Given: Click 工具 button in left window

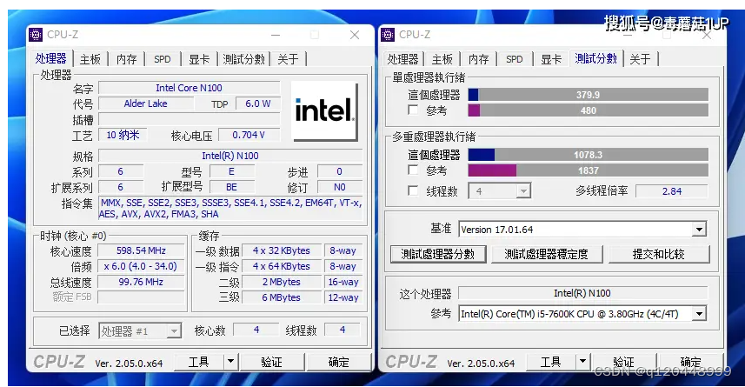Looking at the screenshot, I should click(198, 362).
